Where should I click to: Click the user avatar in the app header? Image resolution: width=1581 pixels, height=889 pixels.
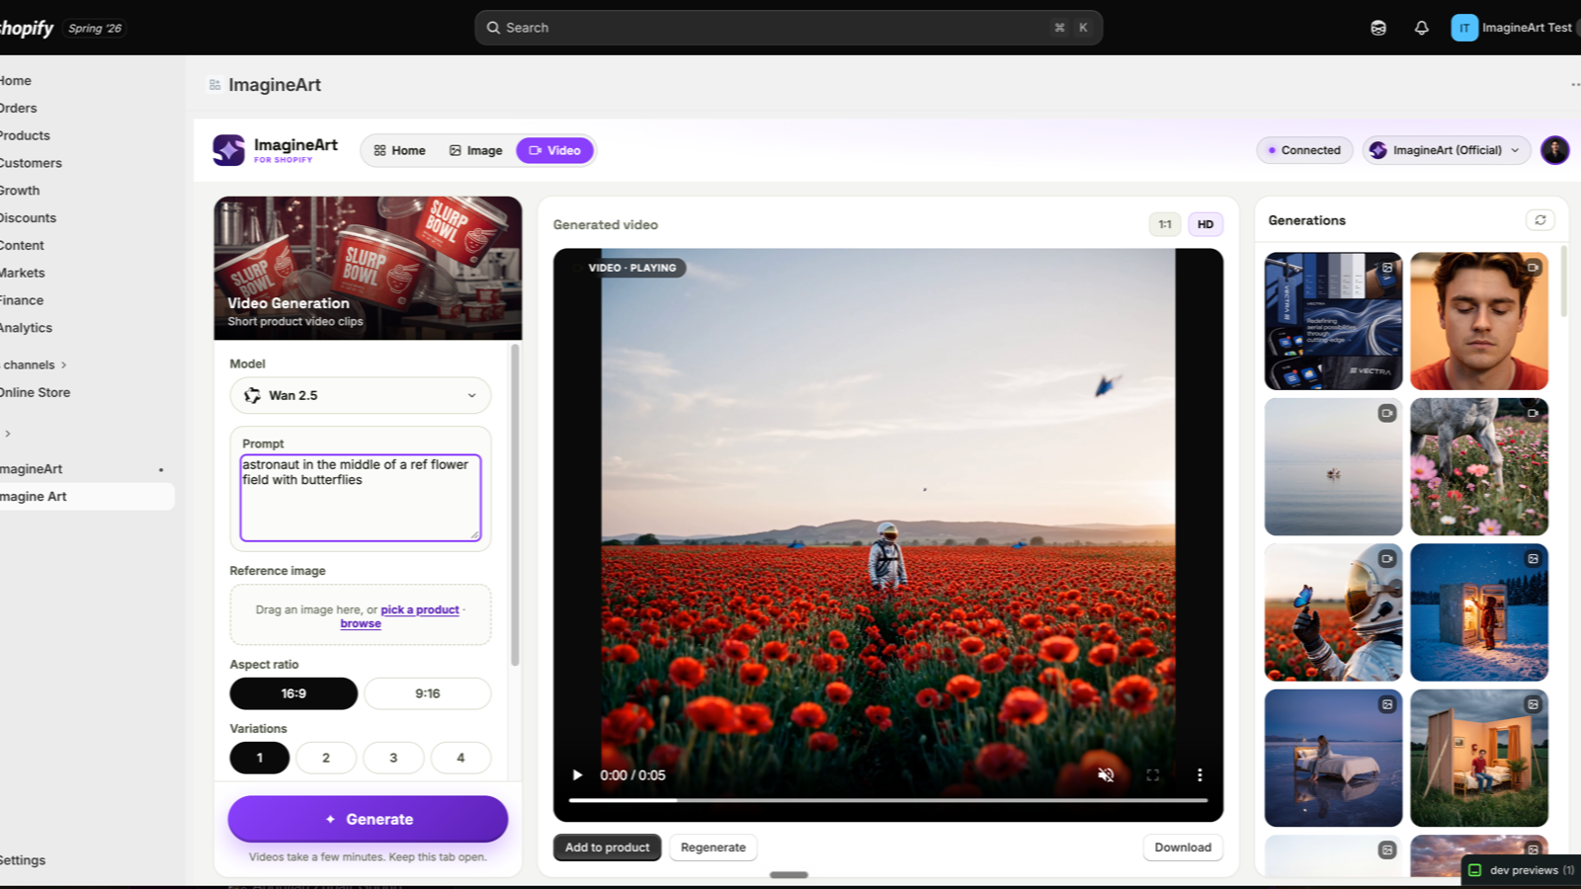point(1554,150)
